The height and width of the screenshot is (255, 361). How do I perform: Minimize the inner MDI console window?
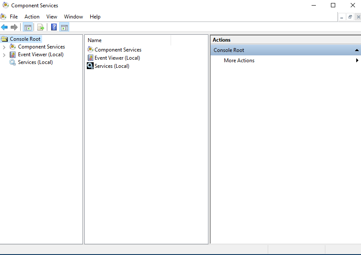[x=342, y=17]
